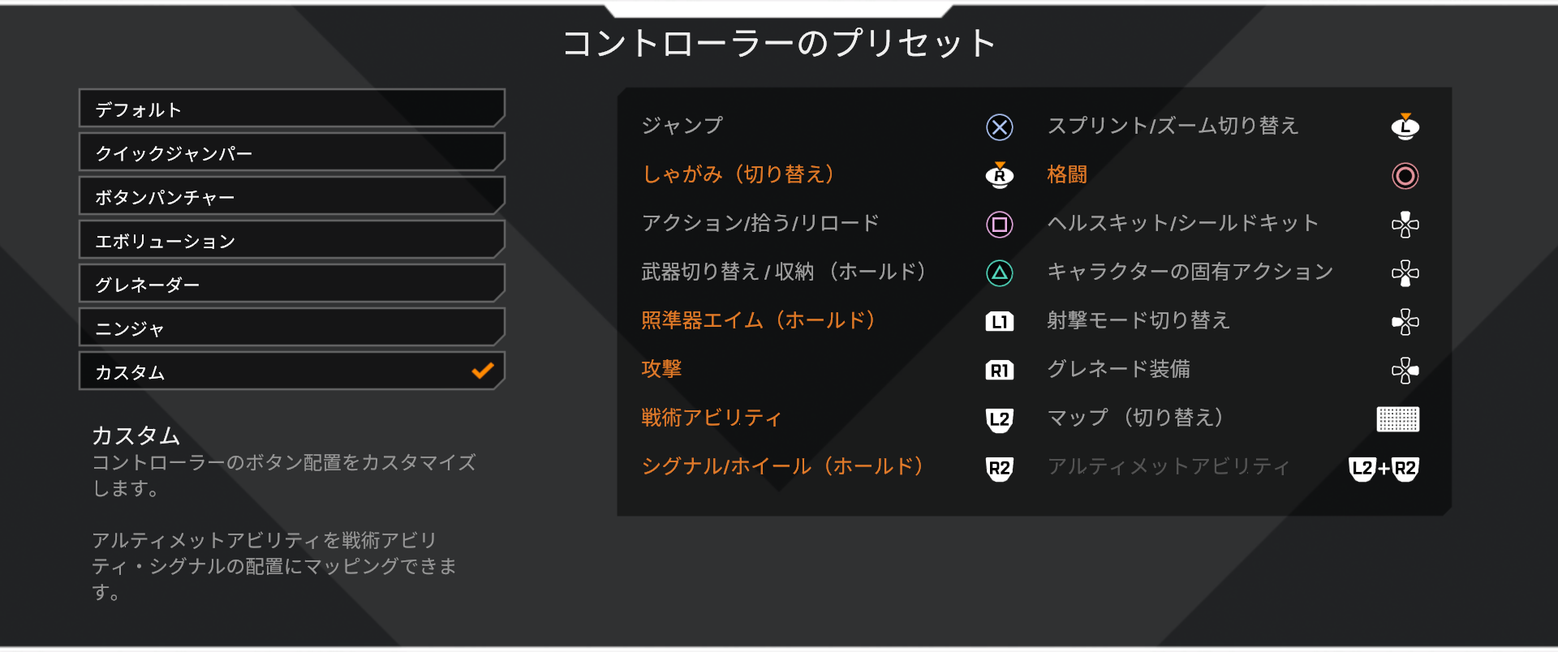Select the デフォルト preset
Viewport: 1558px width, 652px height.
[292, 109]
